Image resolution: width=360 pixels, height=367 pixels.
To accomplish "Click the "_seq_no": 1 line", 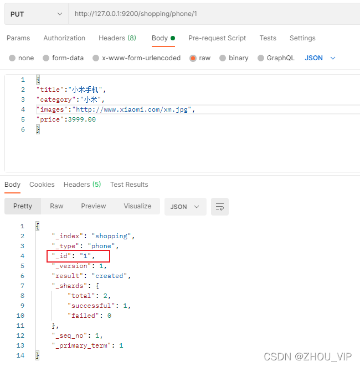I will click(x=77, y=335).
